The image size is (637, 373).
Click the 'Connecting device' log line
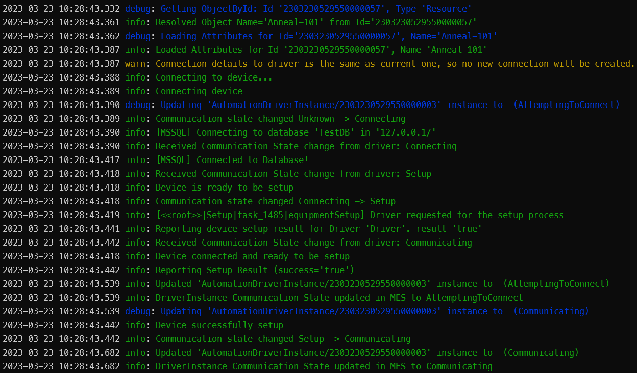(x=122, y=91)
